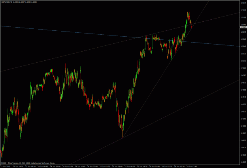Image resolution: width=247 pixels, height=168 pixels.
Task: Click the 1.5045 price axis label
Action: pos(243,47)
